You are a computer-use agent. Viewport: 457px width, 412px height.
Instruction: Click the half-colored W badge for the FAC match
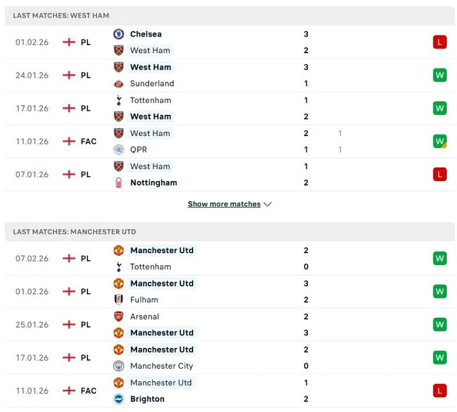pyautogui.click(x=439, y=141)
